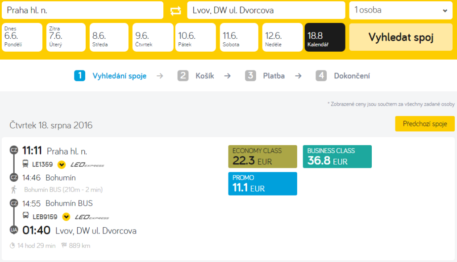The height and width of the screenshot is (262, 457).
Task: Expand LEB9159 bus details chevron
Action: tap(66, 217)
